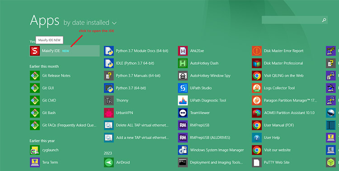Launch IDLE (Python 3.7 64-bit) icon
The image size is (339, 171).
[x=109, y=63]
